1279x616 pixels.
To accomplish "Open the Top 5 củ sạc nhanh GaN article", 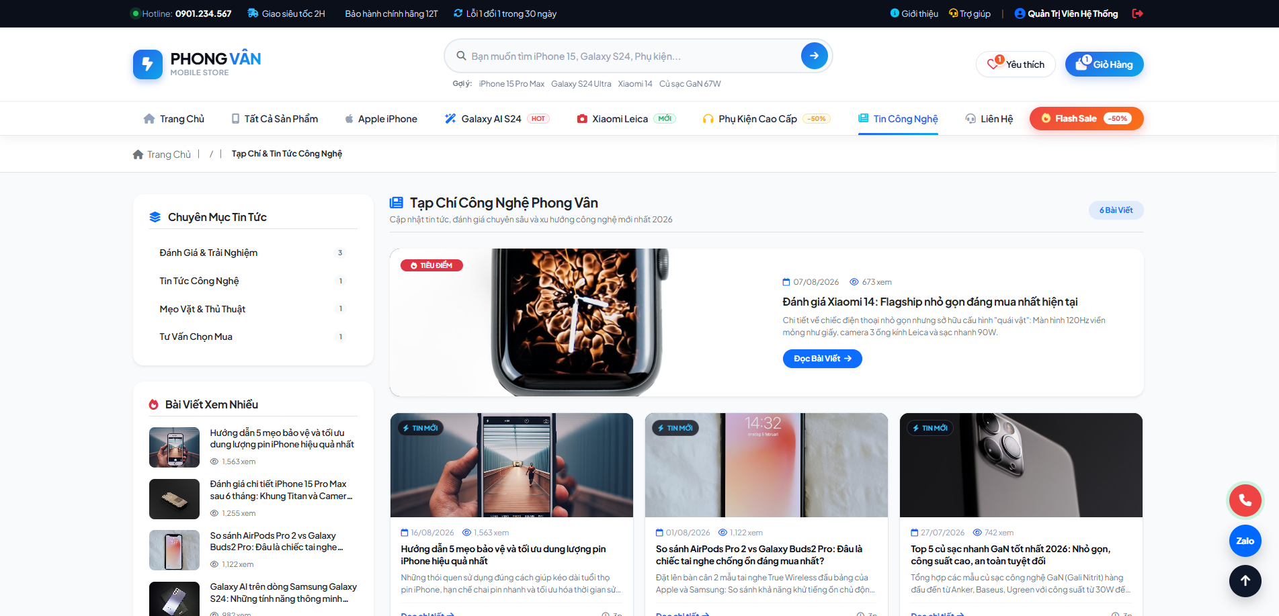I will tap(1011, 555).
